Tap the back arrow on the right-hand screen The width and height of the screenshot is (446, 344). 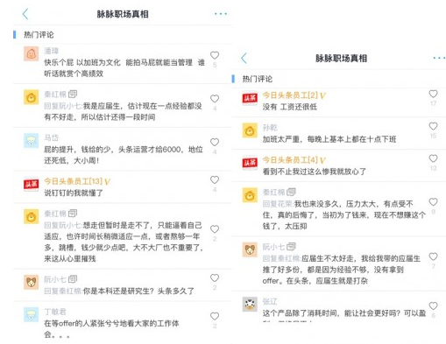244,58
